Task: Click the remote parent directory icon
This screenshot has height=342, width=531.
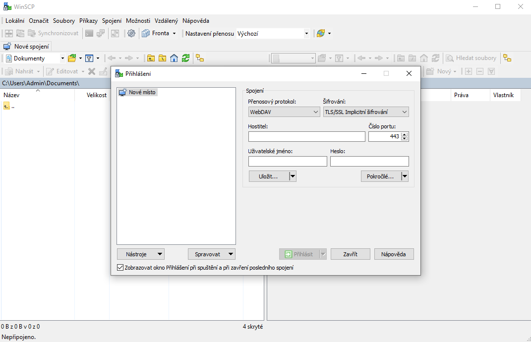Action: pyautogui.click(x=401, y=58)
